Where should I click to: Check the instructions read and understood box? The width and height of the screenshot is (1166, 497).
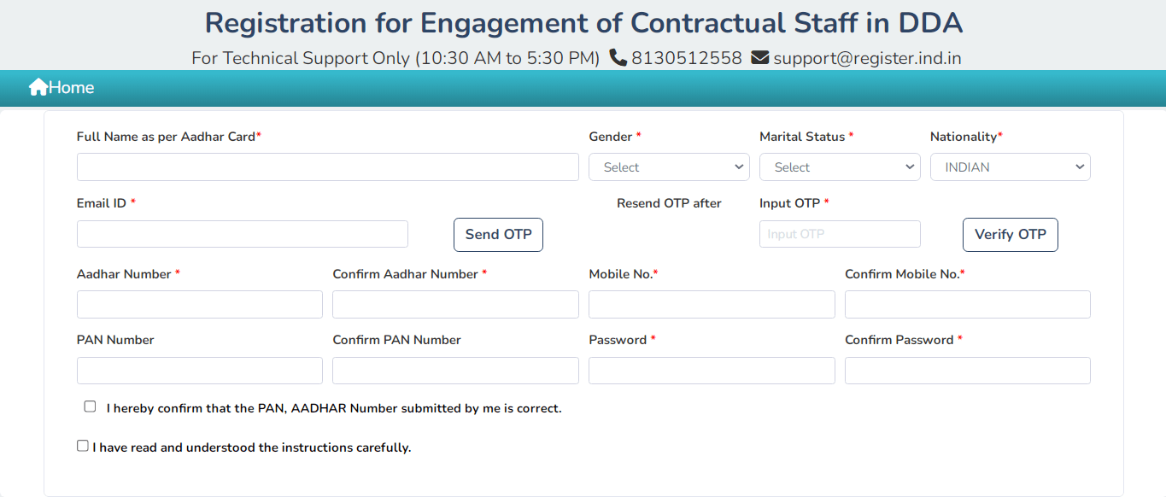83,446
